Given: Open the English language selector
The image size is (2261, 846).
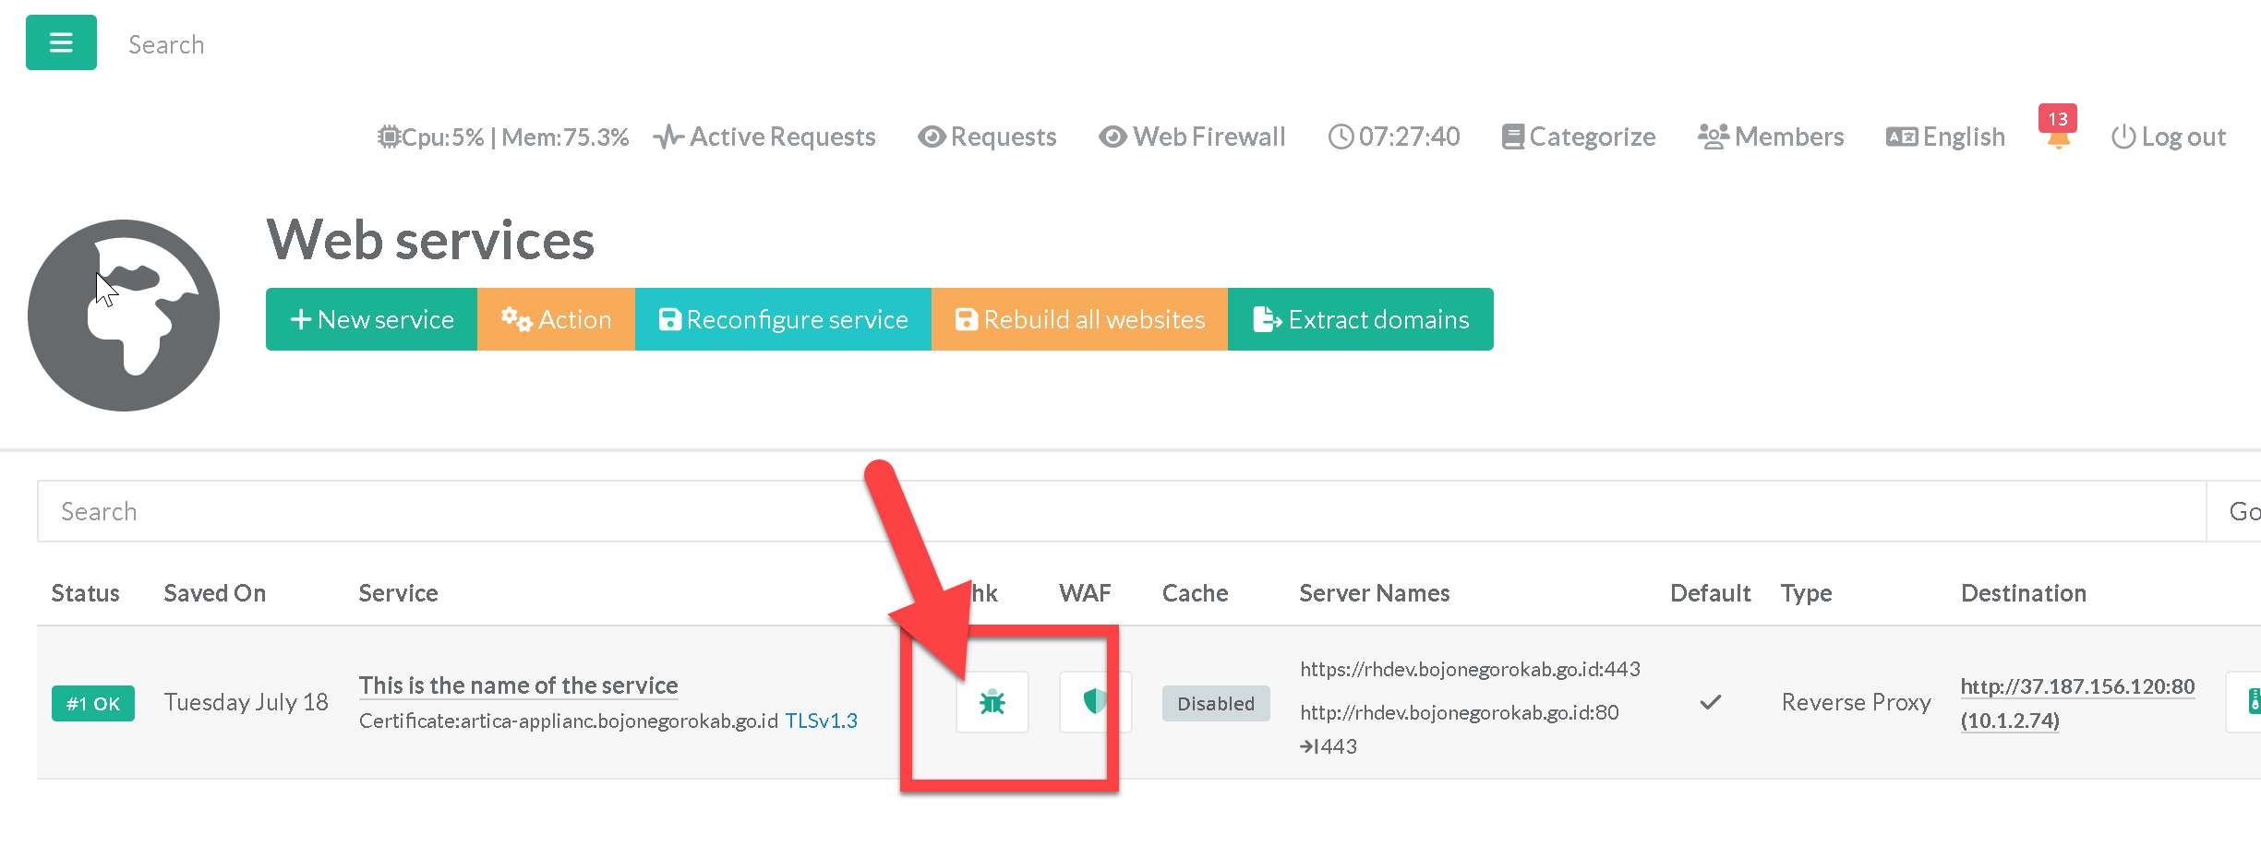Looking at the screenshot, I should coord(1945,137).
